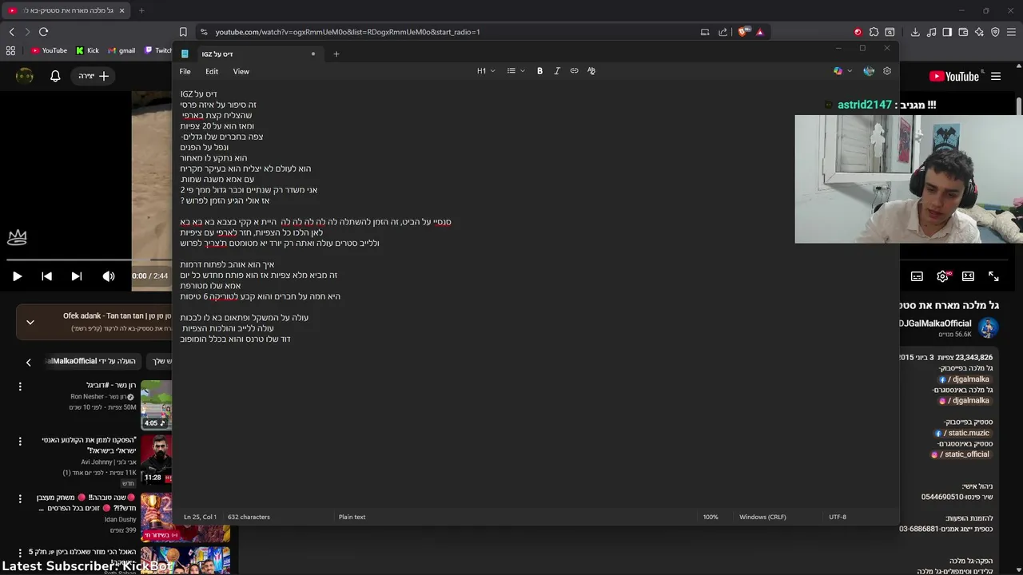
Task: Open more options for the Ron Nesher video
Action: coord(20,387)
